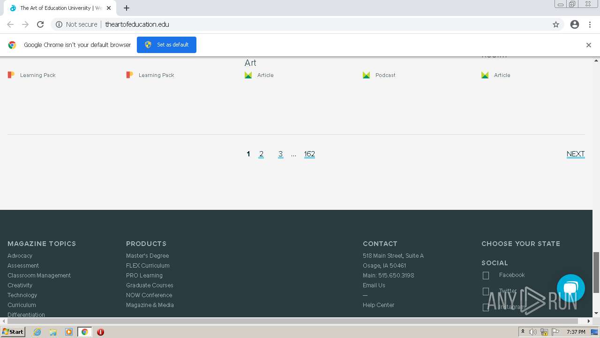Image resolution: width=600 pixels, height=338 pixels.
Task: Click the Chrome taskbar icon
Action: 84,332
